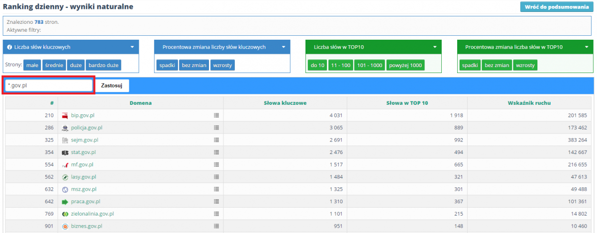Viewport: 597px width, 233px height.
Task: Open the praca.gov.pl domain link
Action: click(86, 202)
